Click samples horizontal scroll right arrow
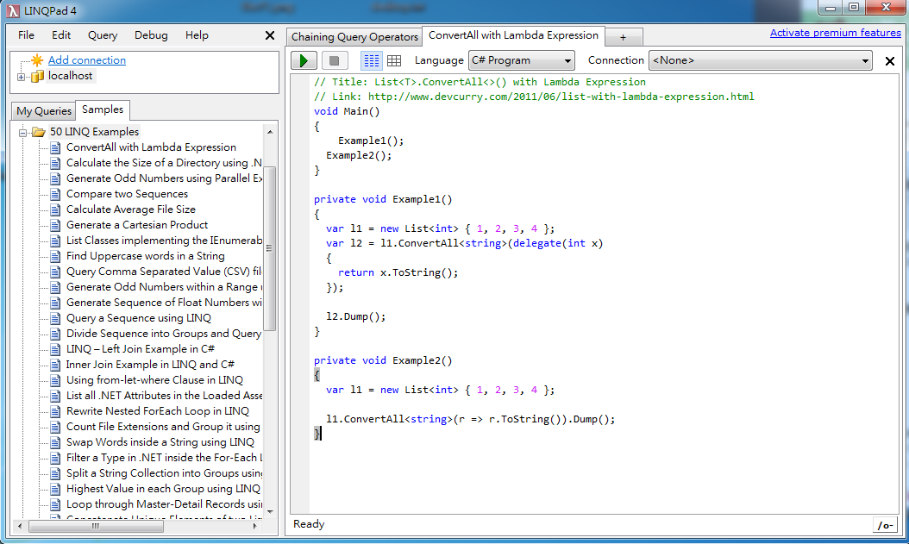This screenshot has width=909, height=544. [254, 526]
